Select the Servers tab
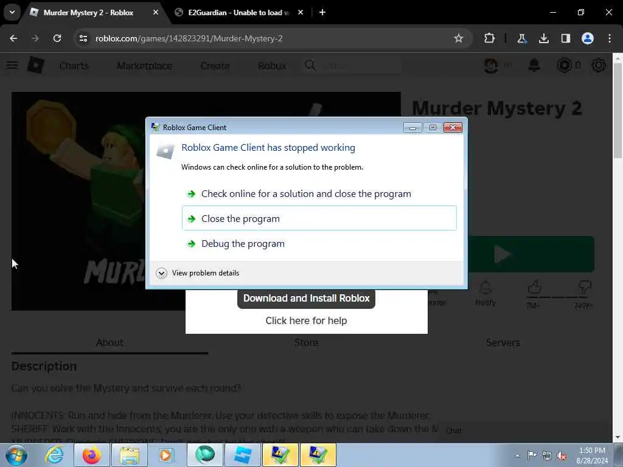 tap(503, 343)
